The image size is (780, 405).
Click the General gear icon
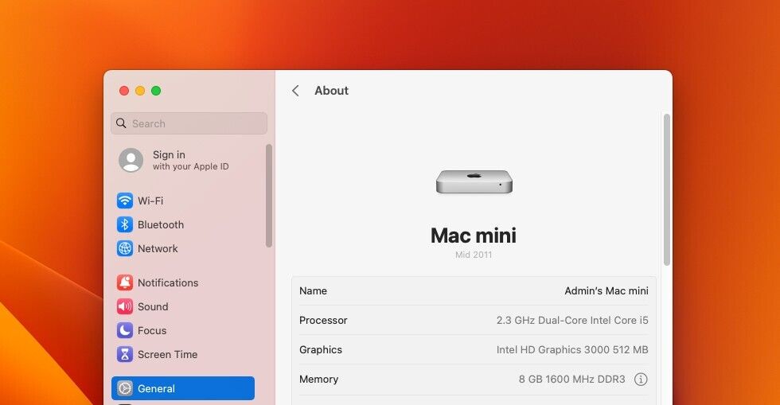point(125,388)
